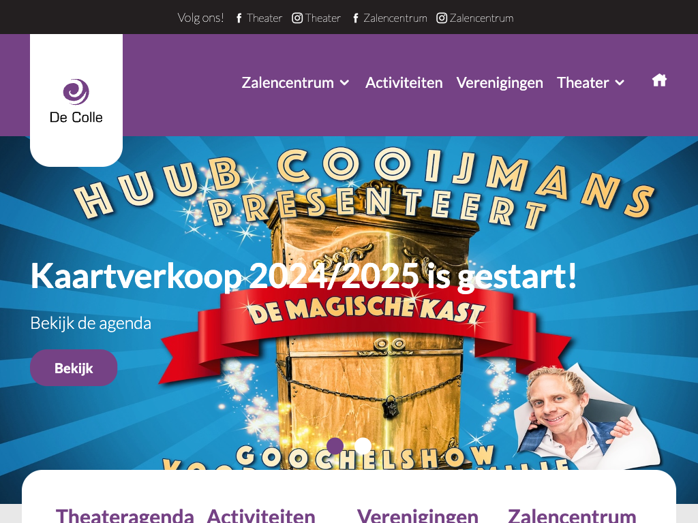Go to the home page icon

coord(659,80)
